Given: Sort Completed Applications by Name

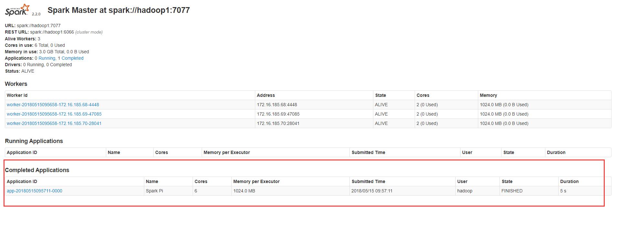Looking at the screenshot, I should coord(152,181).
